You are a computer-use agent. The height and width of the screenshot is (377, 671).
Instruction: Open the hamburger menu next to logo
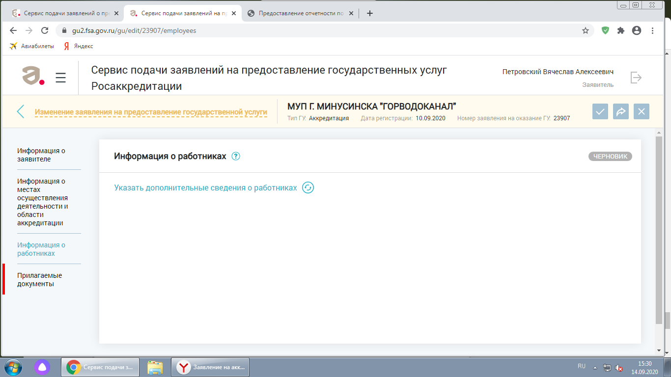coord(60,78)
